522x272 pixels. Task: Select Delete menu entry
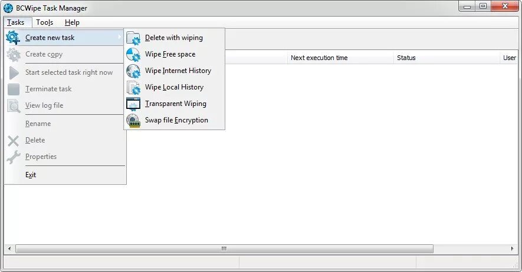pyautogui.click(x=64, y=140)
